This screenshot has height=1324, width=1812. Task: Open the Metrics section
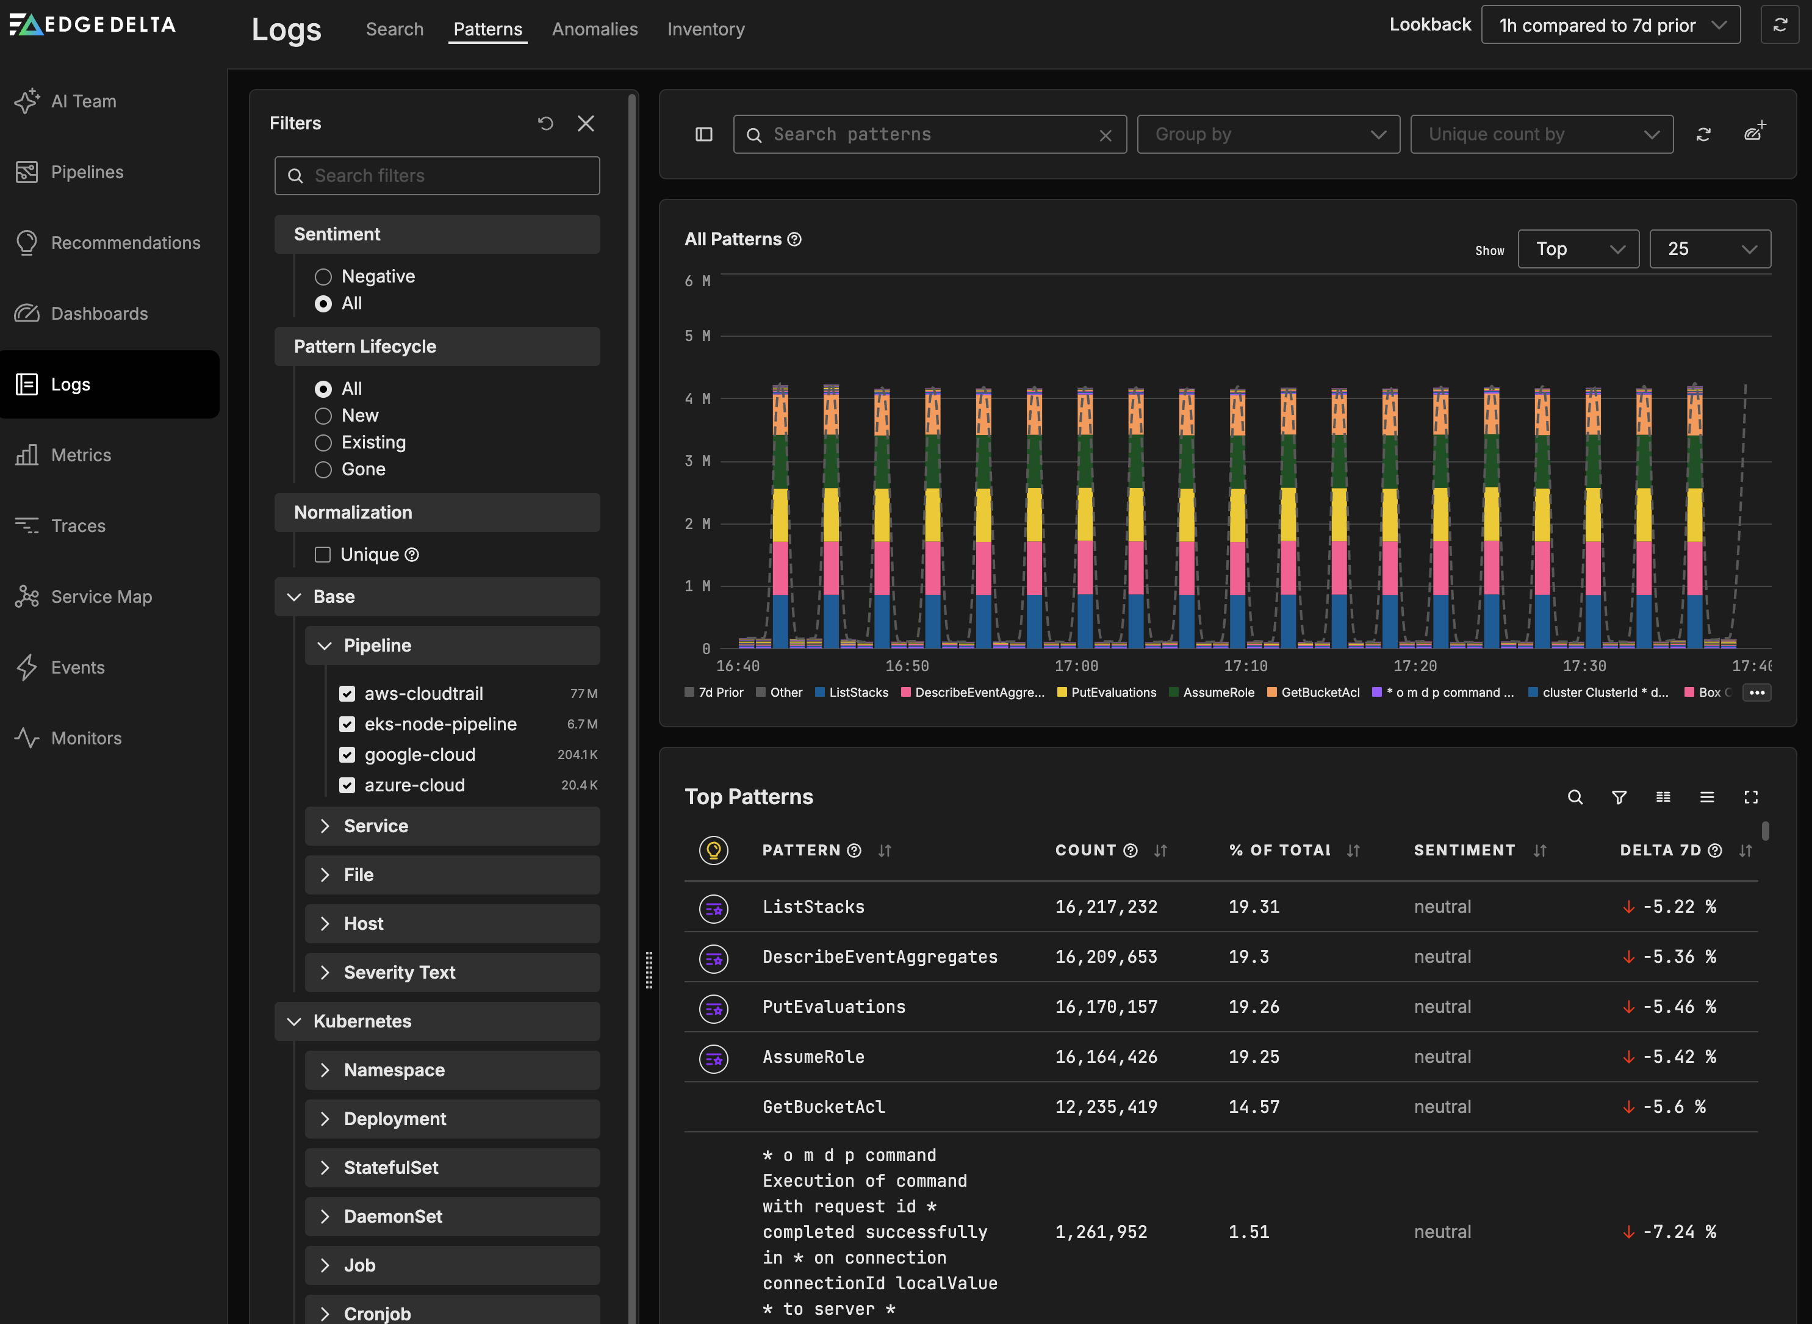[81, 455]
